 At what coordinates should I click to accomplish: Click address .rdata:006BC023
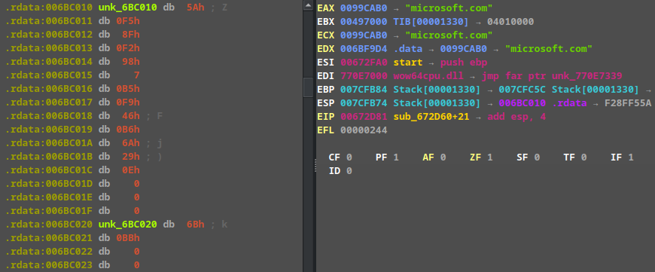coord(49,265)
